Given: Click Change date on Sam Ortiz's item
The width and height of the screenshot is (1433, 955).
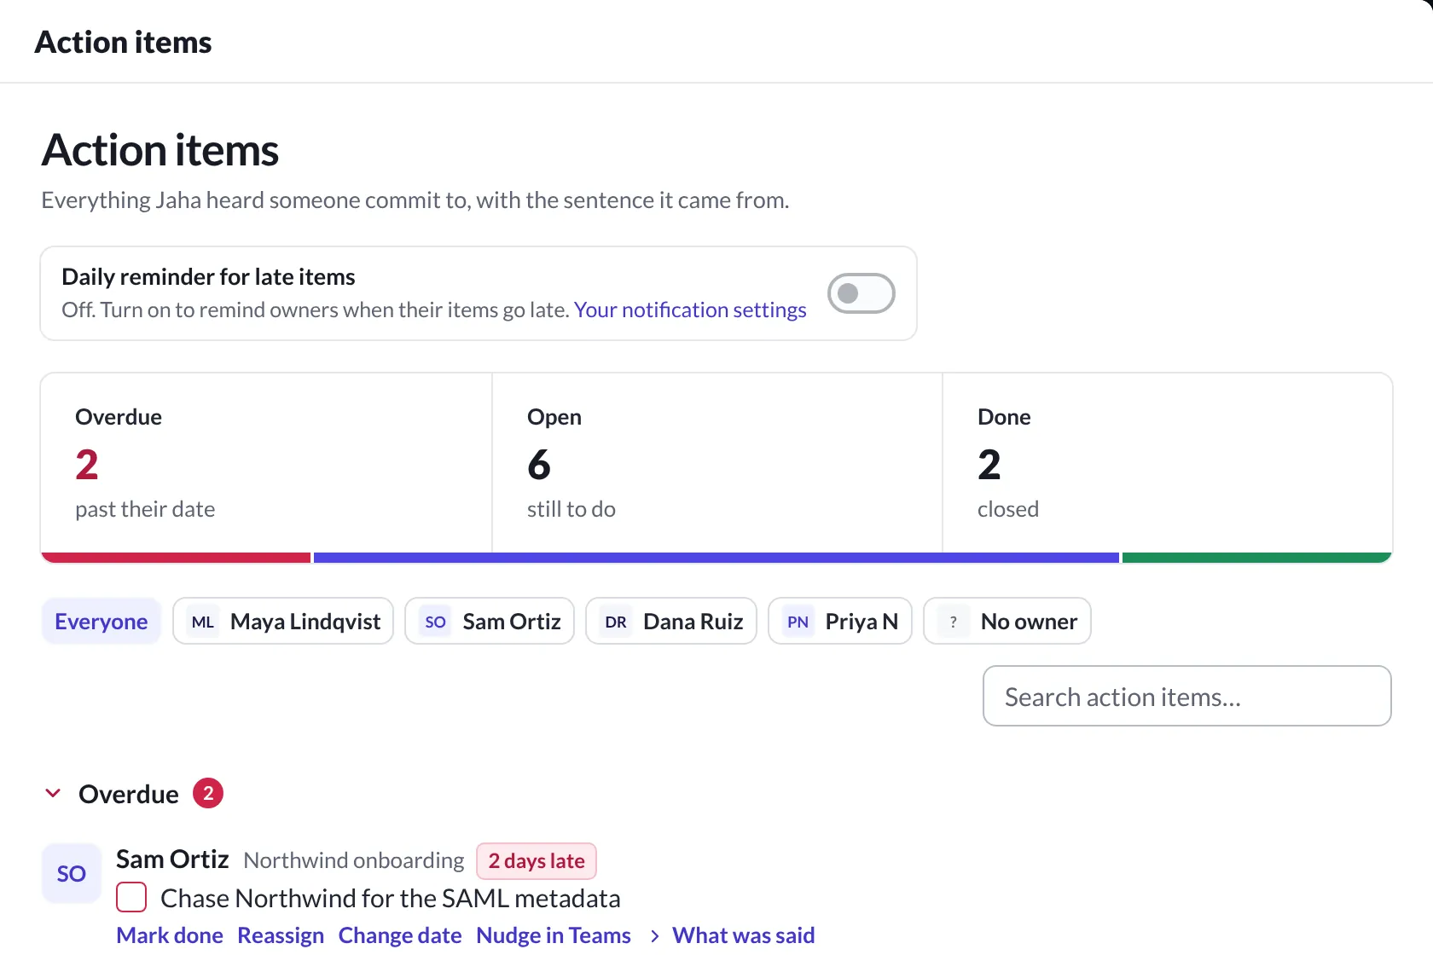Looking at the screenshot, I should (x=400, y=935).
